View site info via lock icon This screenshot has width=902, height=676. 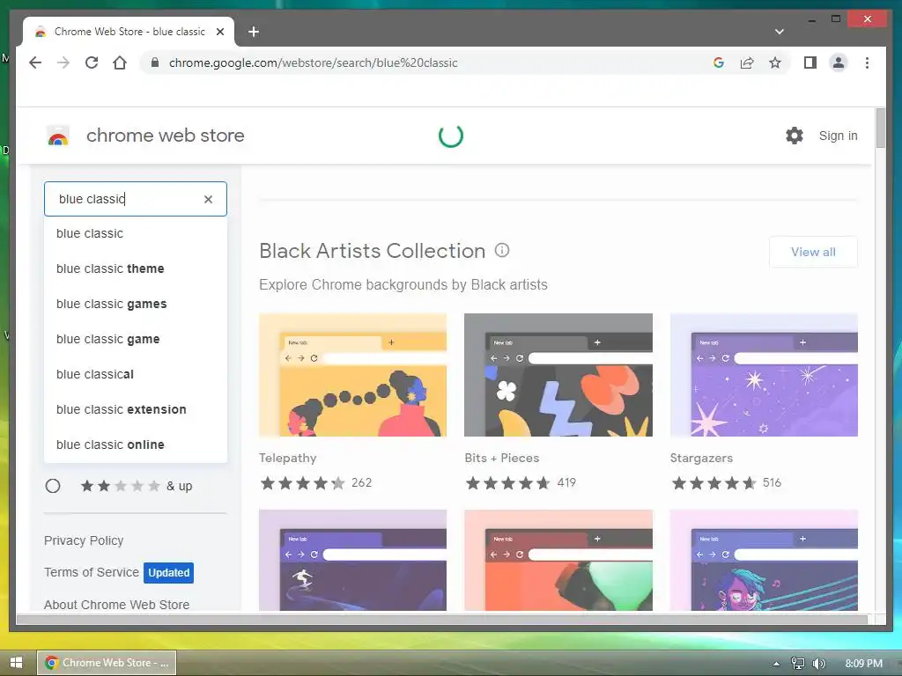(x=155, y=62)
